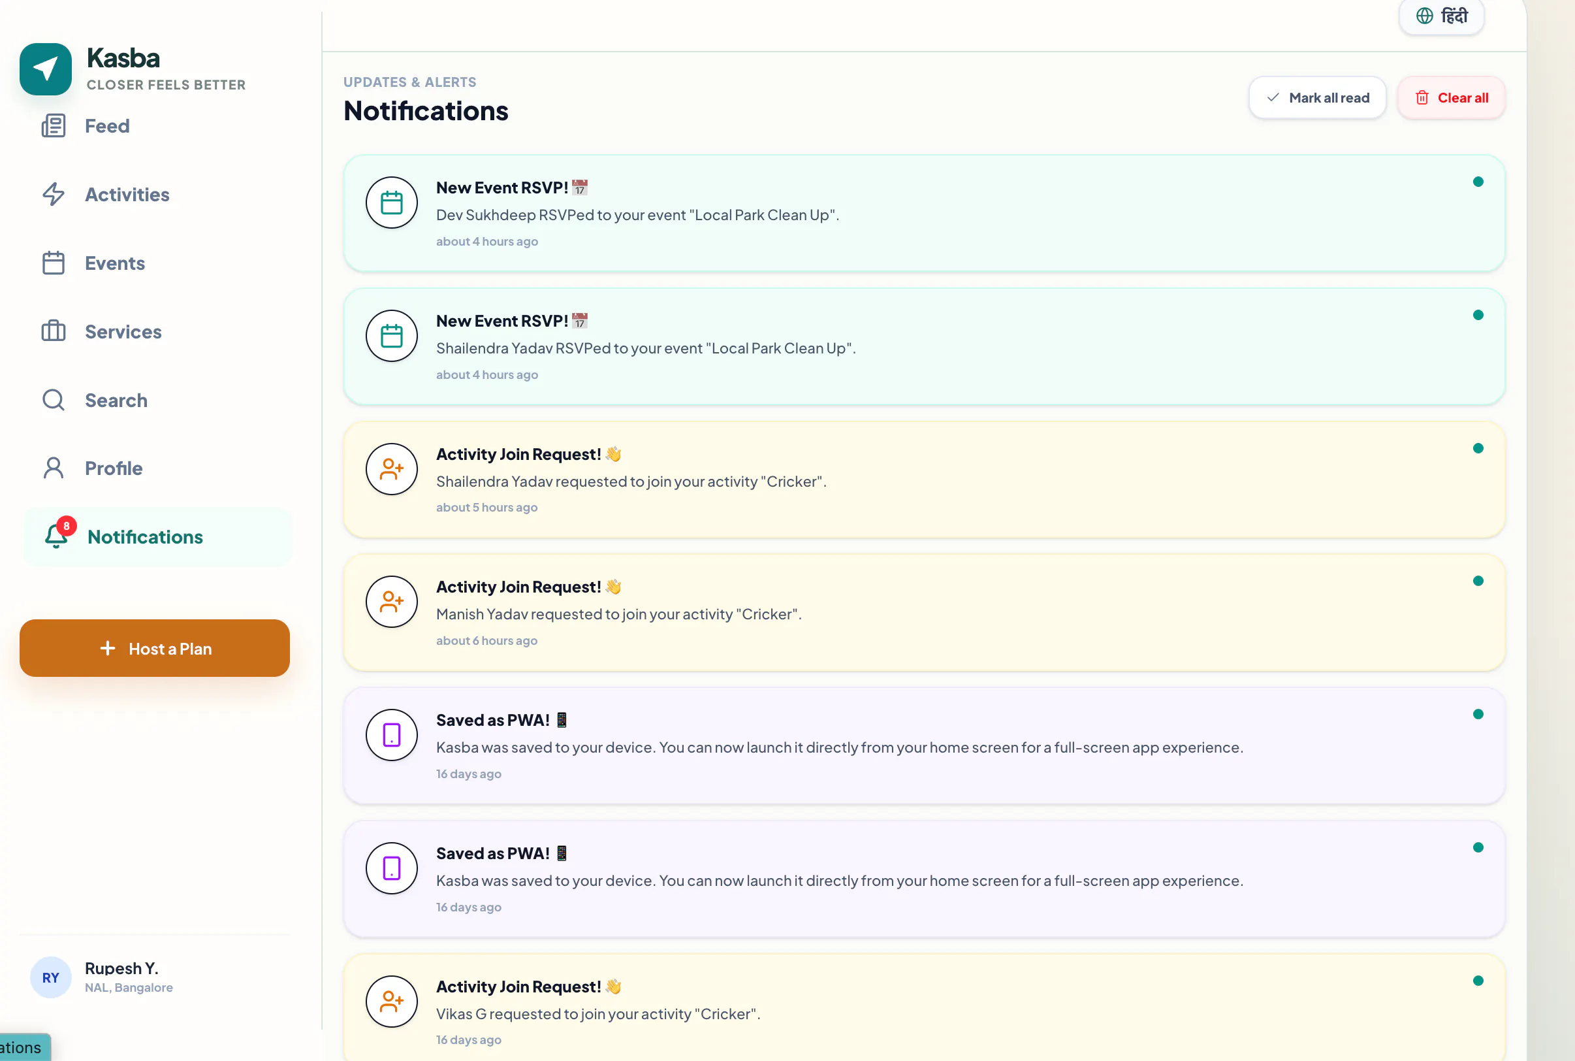Click the Kasba paper-plane logo icon
Image resolution: width=1575 pixels, height=1061 pixels.
click(45, 69)
